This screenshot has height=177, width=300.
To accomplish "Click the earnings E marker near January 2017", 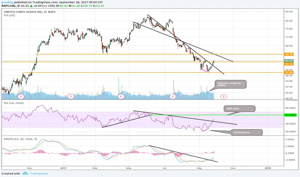I will coord(71,97).
